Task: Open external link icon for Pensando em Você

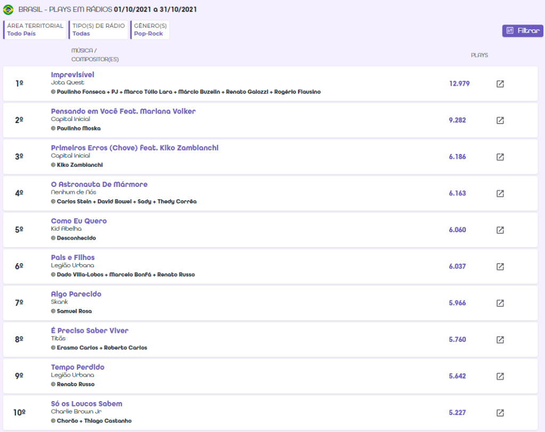Action: (x=500, y=120)
